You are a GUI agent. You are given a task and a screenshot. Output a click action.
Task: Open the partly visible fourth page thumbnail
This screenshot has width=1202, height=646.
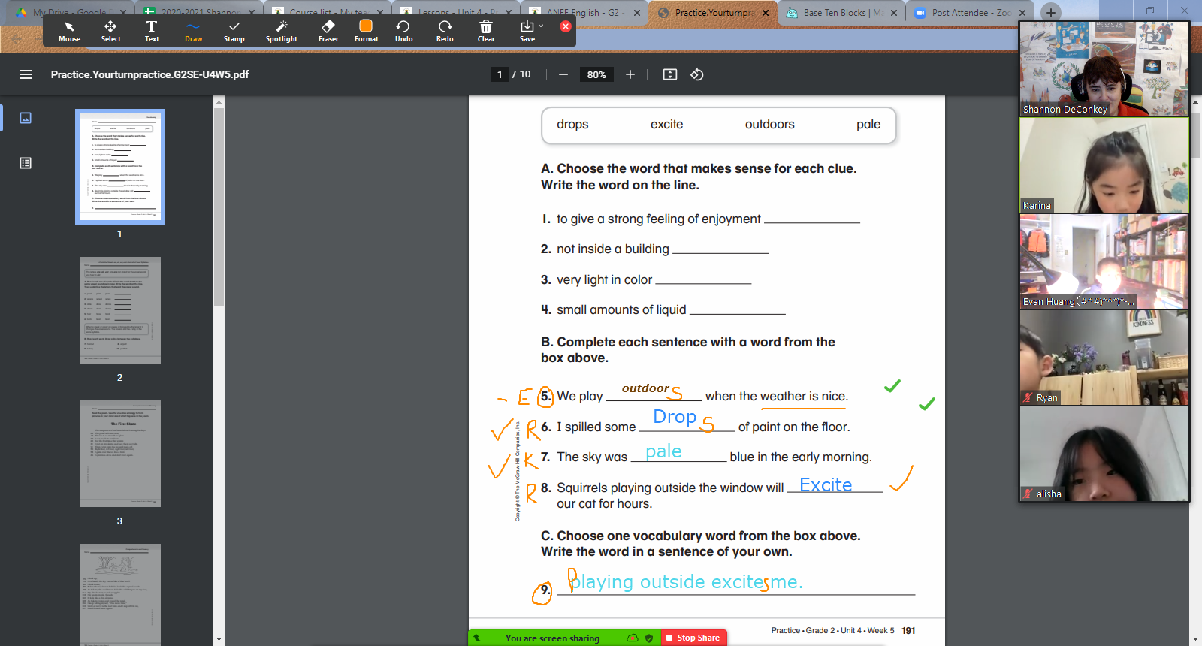(120, 594)
